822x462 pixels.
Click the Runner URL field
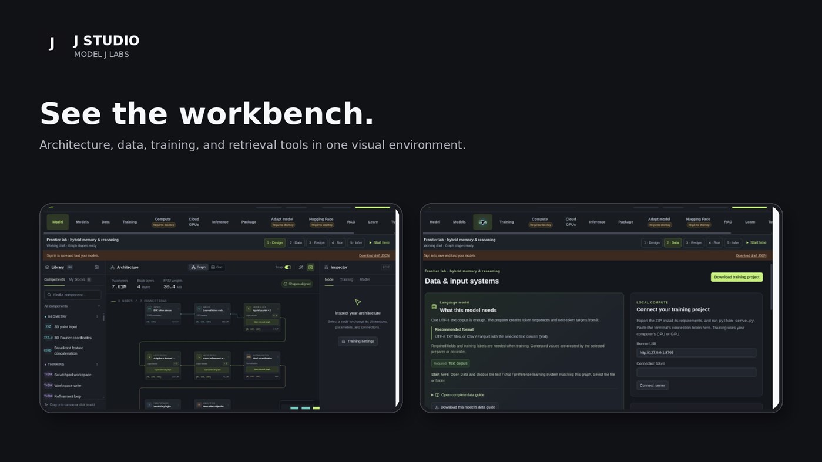(x=696, y=353)
